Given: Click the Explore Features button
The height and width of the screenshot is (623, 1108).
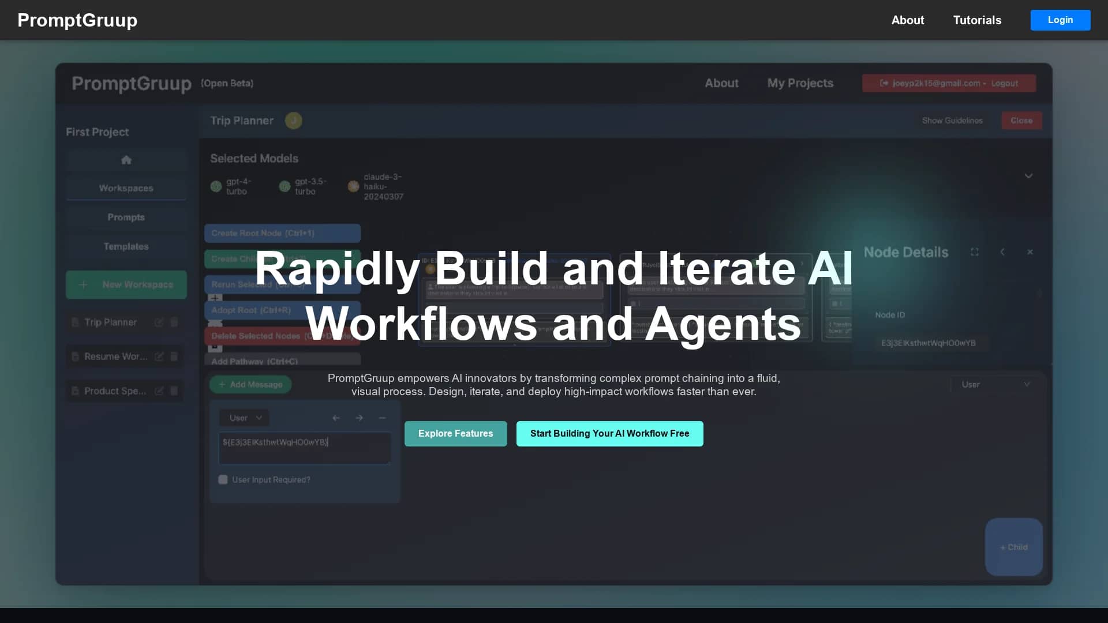Looking at the screenshot, I should pyautogui.click(x=455, y=434).
